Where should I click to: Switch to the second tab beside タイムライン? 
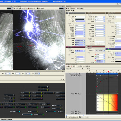click(84, 117)
